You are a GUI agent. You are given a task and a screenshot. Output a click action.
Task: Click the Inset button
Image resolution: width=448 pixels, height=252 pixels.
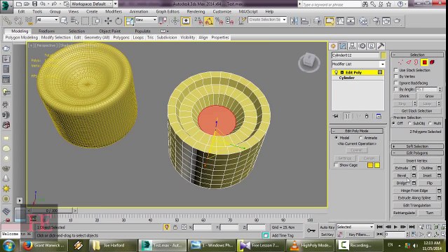[427, 176]
